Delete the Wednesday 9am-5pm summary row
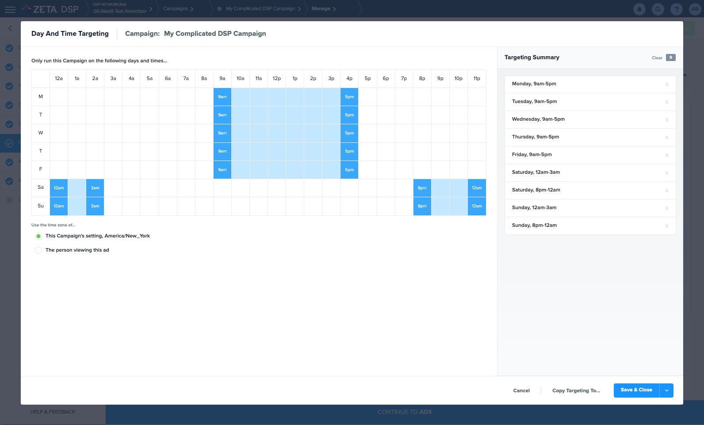 pyautogui.click(x=666, y=120)
